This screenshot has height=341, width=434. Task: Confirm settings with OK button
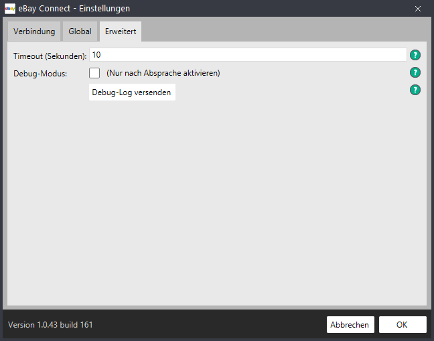pyautogui.click(x=403, y=324)
